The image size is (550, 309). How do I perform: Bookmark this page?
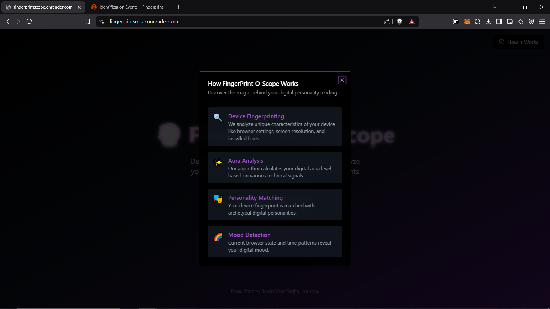point(88,21)
